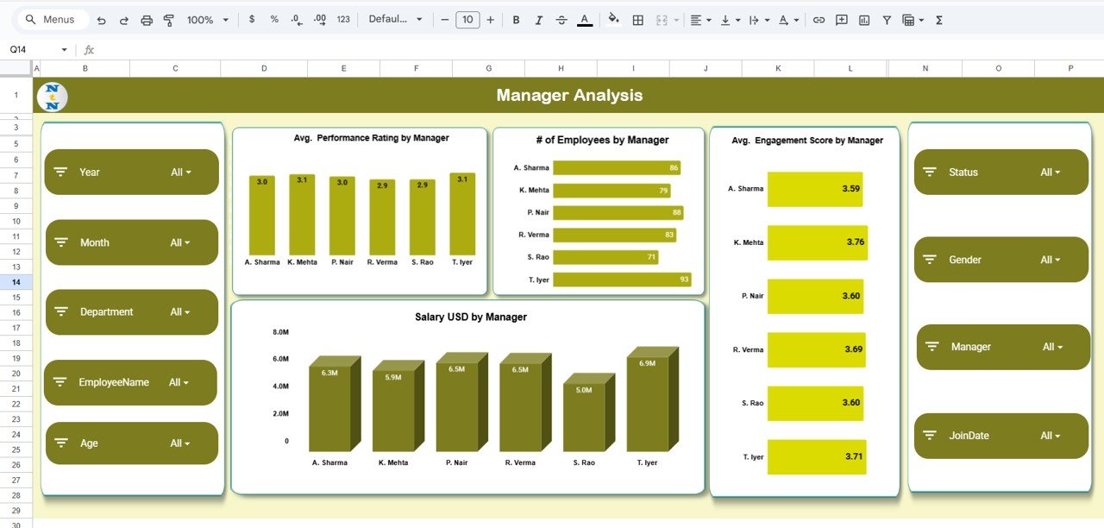
Task: Click the Create filter icon
Action: point(886,19)
